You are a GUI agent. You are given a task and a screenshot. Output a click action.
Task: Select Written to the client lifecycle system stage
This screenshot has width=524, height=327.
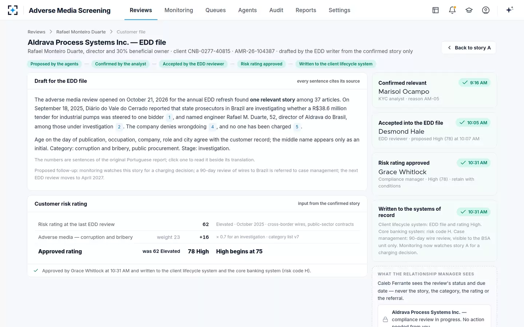(336, 64)
